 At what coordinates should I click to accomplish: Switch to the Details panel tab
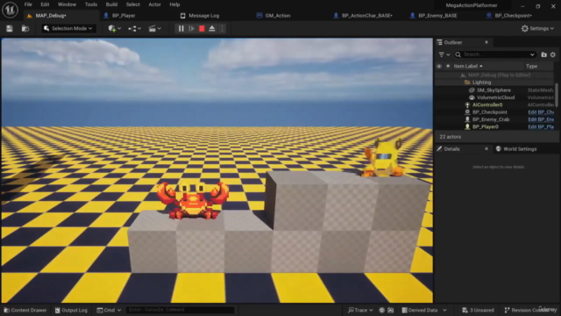(451, 149)
